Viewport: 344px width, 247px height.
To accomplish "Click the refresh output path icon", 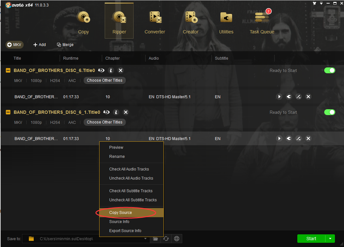I will click(x=166, y=239).
